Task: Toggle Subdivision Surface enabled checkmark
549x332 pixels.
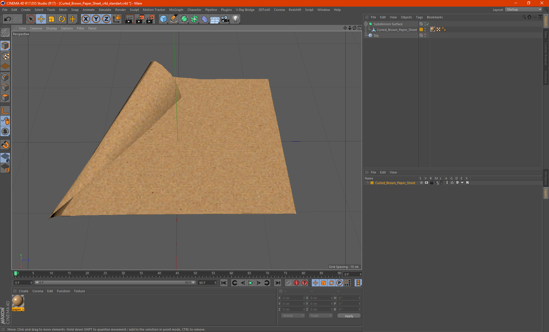Action: pos(428,24)
